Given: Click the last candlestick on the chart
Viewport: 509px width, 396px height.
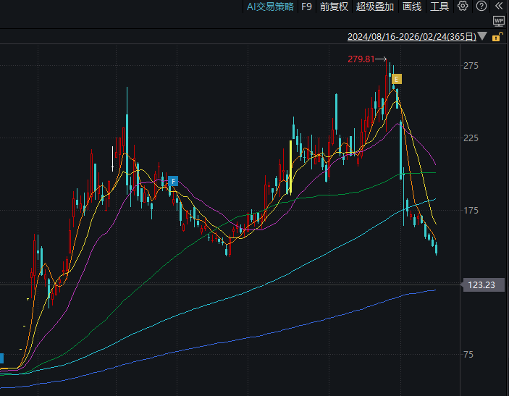Looking at the screenshot, I should (437, 249).
